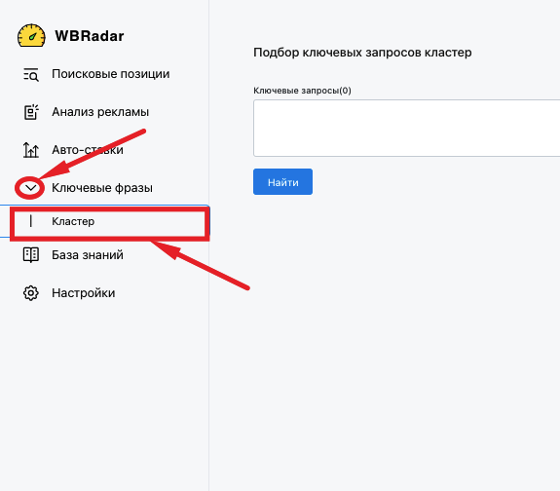Screen dimensions: 560x491
Task: Open Поисковые позиции menu label
Action: click(x=111, y=74)
